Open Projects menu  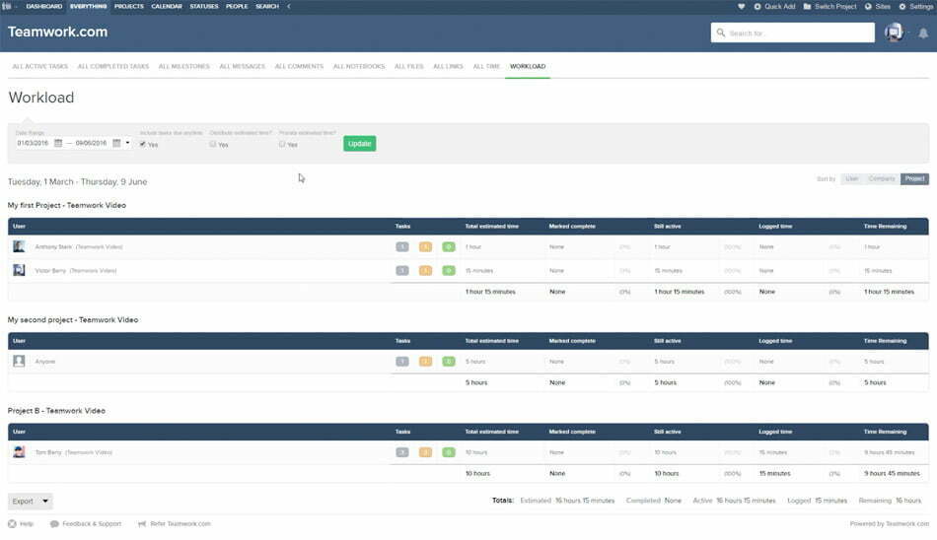pos(129,6)
